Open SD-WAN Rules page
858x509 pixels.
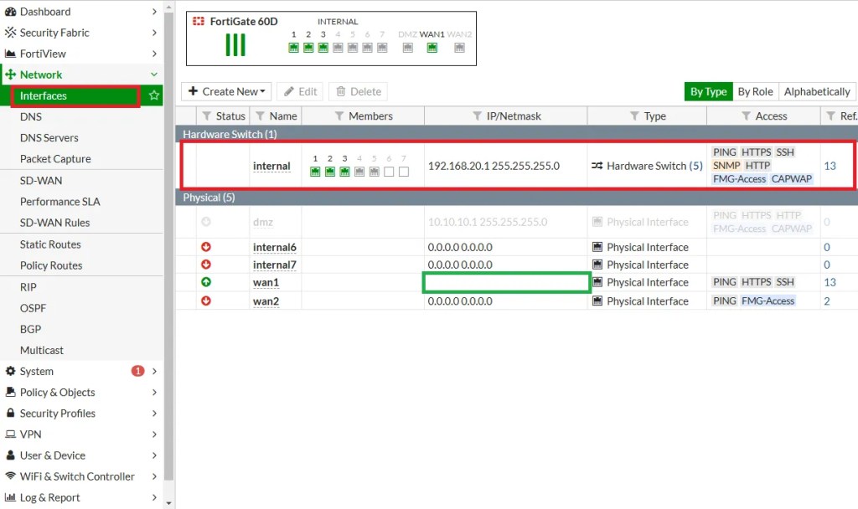(x=54, y=223)
